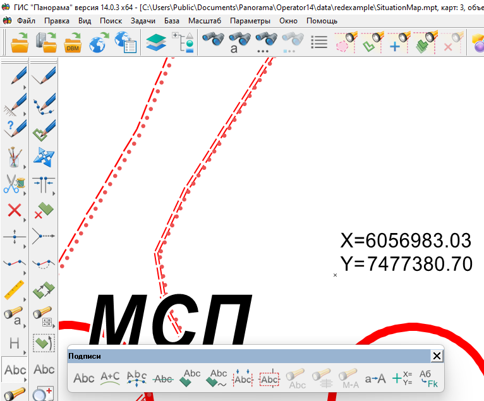484x401 pixels.
Task: Select the pencil with green polygon tool
Action: (44, 130)
